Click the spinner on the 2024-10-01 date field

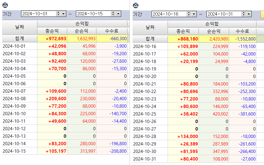pos(58,14)
